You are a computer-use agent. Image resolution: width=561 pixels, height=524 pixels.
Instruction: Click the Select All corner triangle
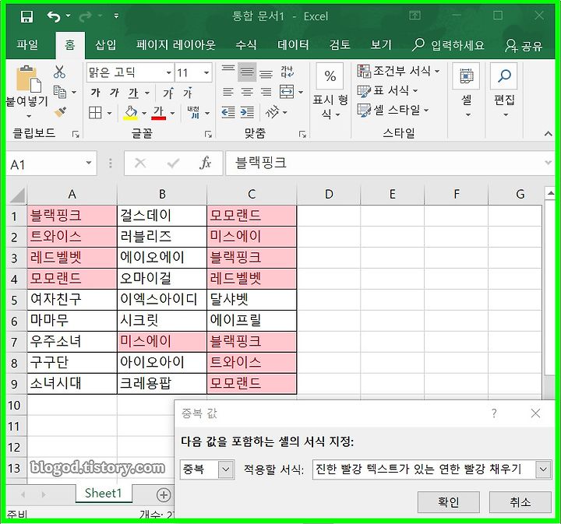[17, 195]
